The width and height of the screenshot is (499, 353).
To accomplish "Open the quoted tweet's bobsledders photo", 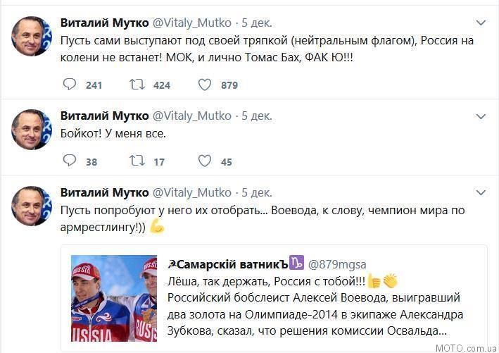I will [x=114, y=298].
